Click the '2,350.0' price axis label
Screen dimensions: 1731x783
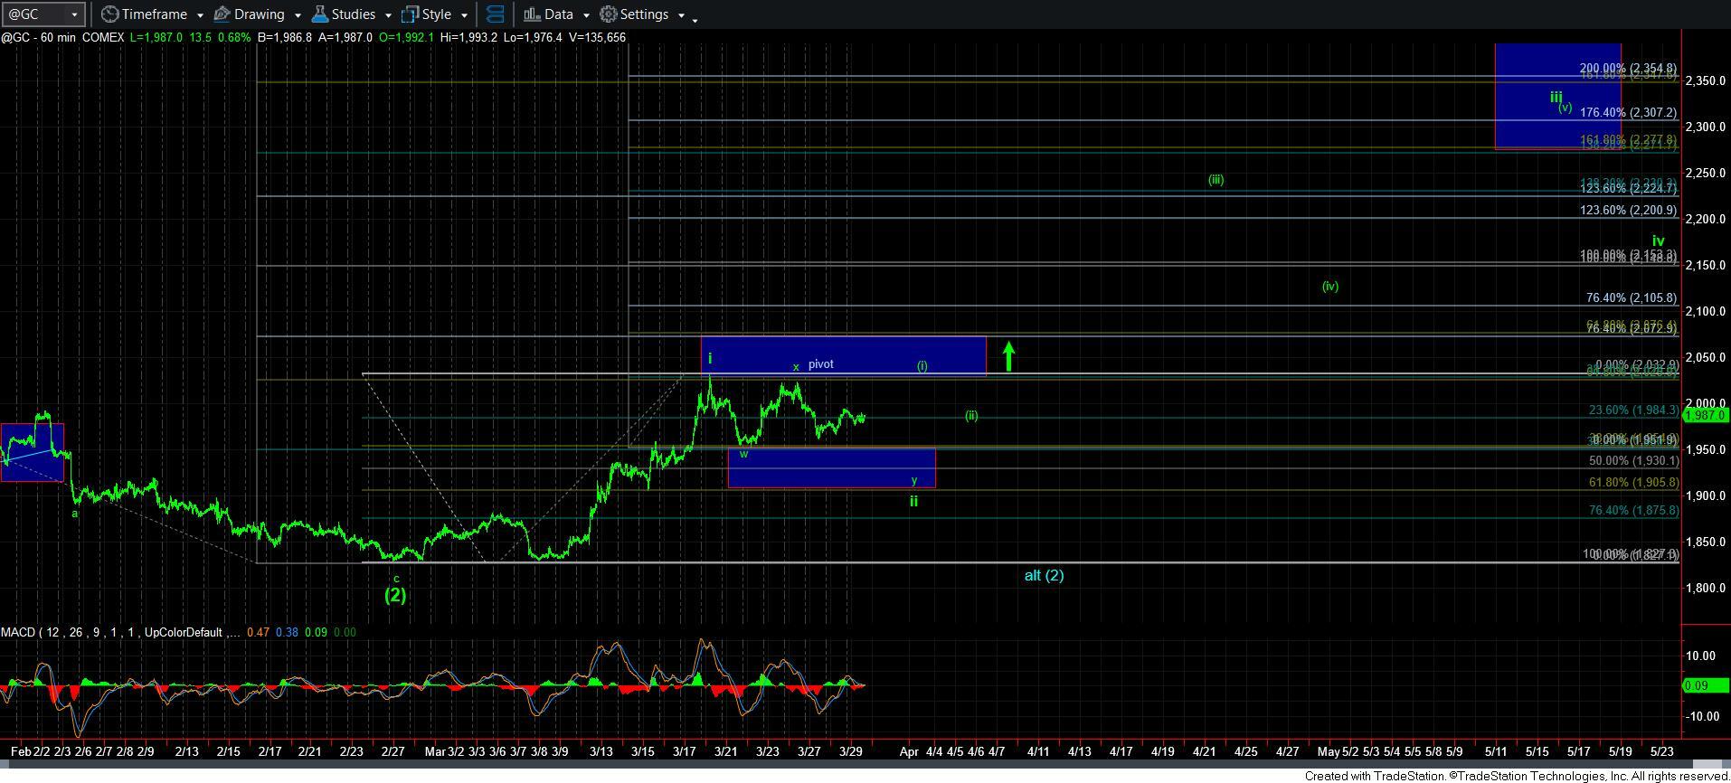pos(1706,80)
